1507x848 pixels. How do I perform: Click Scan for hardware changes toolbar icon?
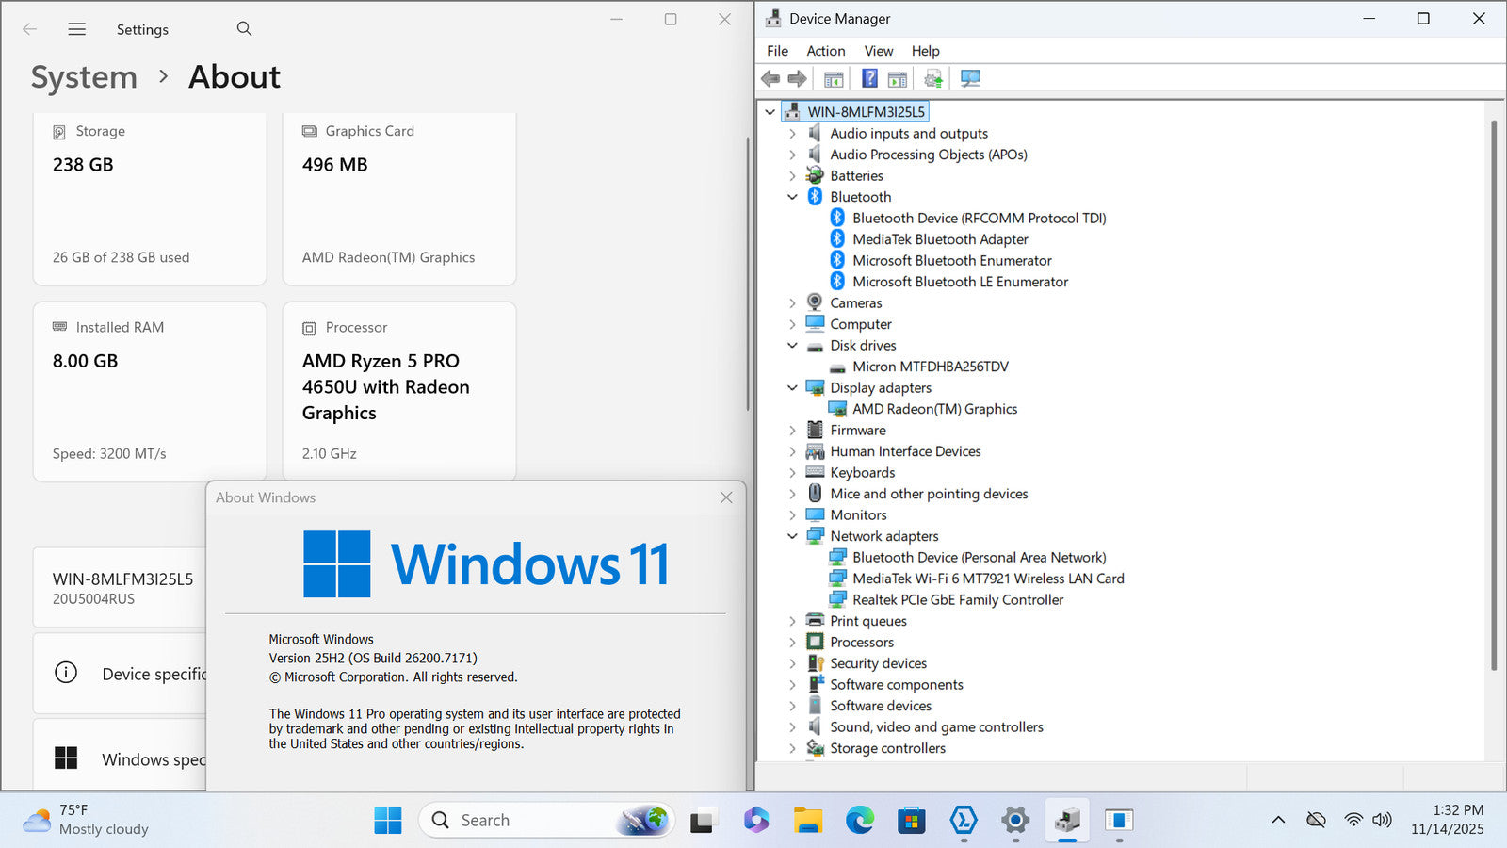coord(970,79)
